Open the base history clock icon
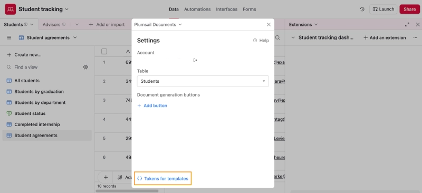The width and height of the screenshot is (422, 193). [362, 9]
